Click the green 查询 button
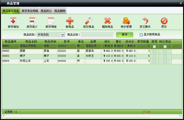 [124, 35]
